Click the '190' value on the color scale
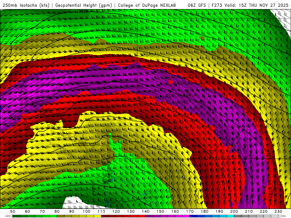Viewport: 291px width, 218px height. [x=219, y=211]
